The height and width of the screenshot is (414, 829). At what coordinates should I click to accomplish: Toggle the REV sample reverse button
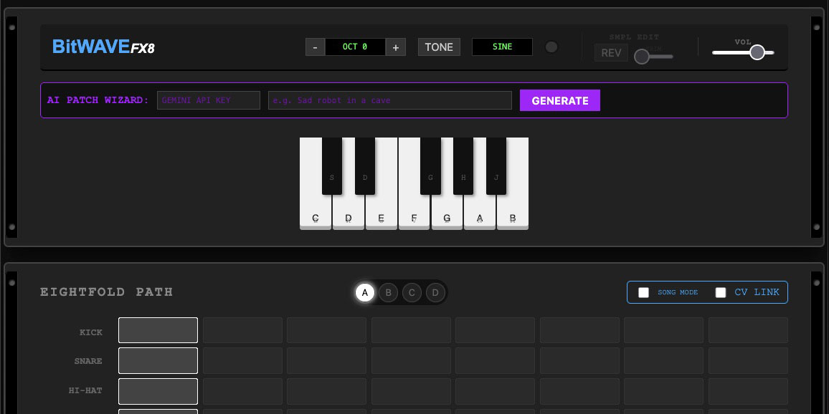pyautogui.click(x=611, y=52)
